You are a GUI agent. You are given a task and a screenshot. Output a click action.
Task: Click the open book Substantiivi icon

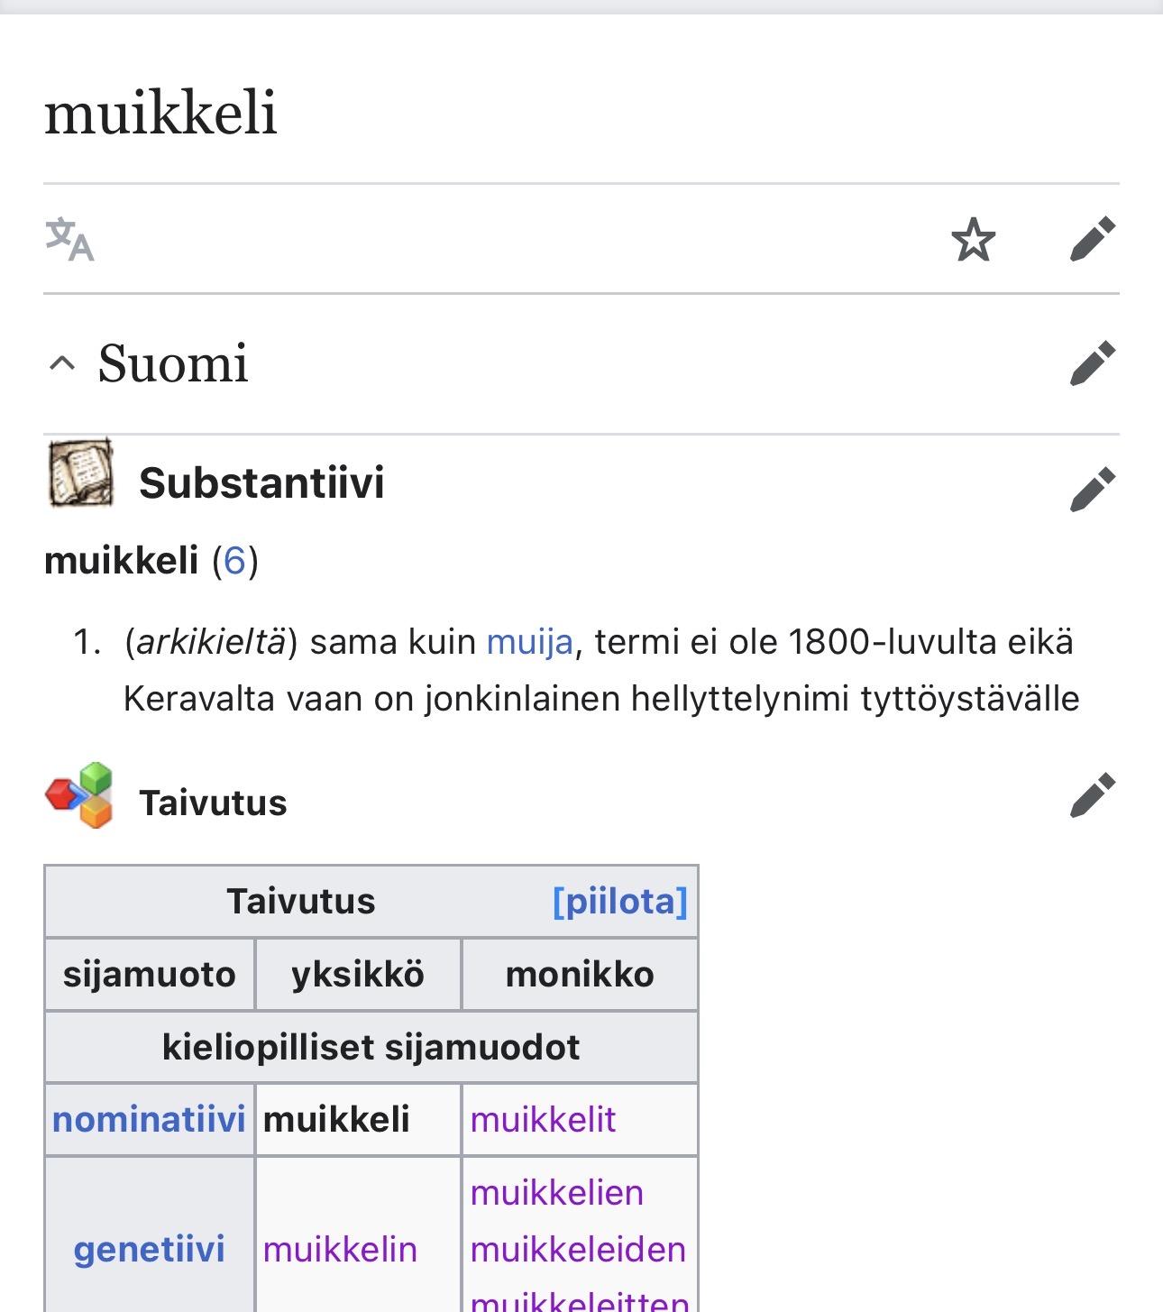80,473
